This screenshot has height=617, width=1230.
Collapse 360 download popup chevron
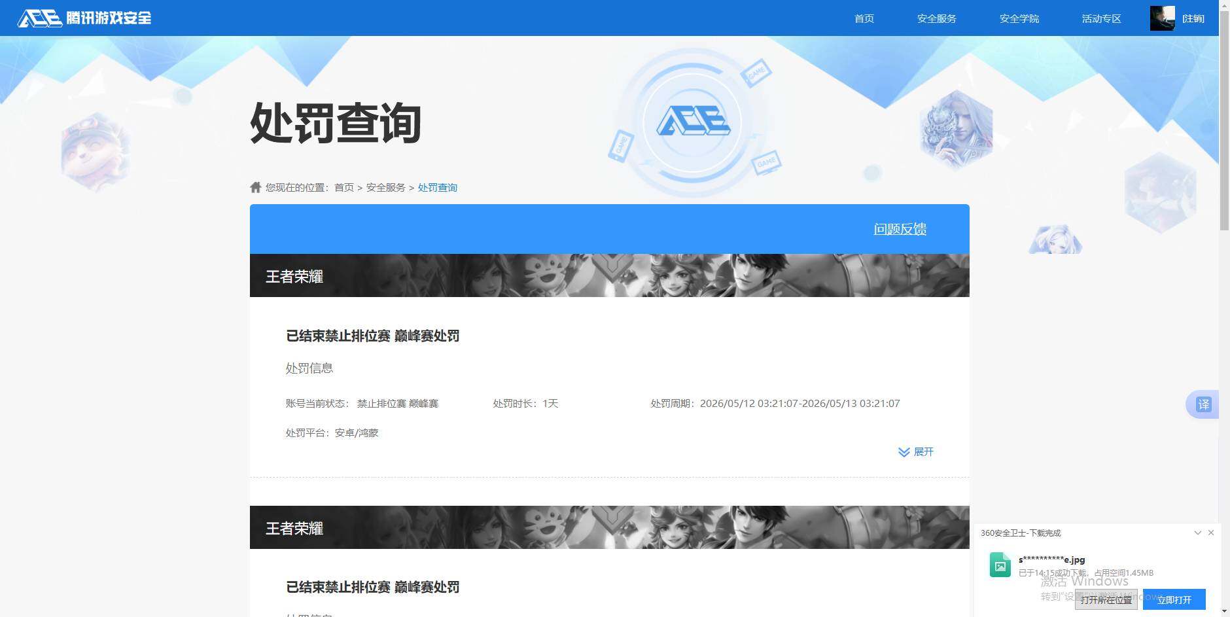(x=1197, y=533)
